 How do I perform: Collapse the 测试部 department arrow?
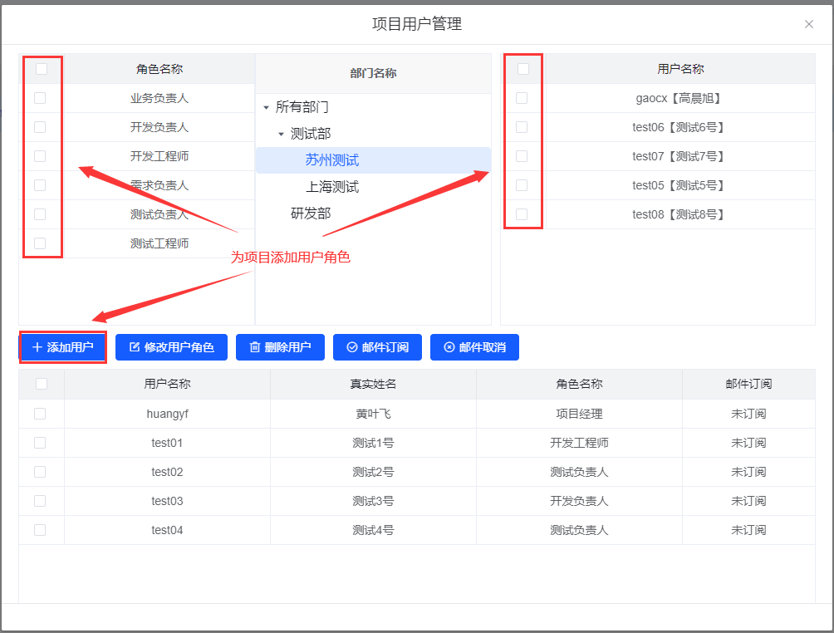tap(281, 134)
